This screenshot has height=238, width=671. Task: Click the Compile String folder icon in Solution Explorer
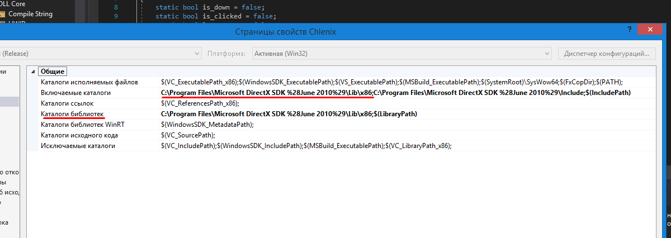pos(2,14)
